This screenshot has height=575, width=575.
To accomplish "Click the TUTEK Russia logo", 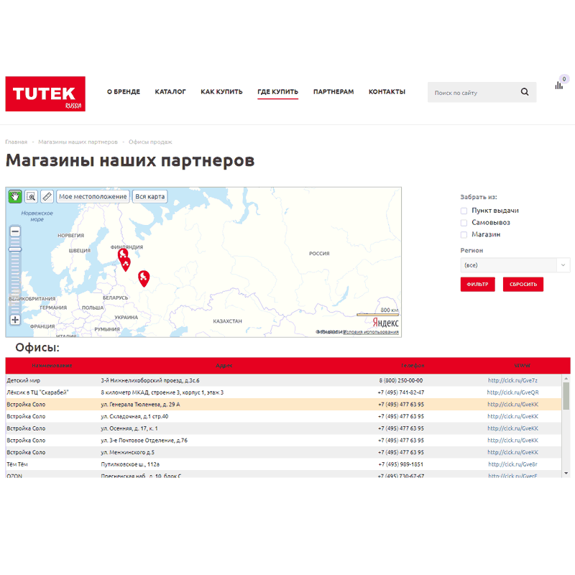I will point(45,94).
